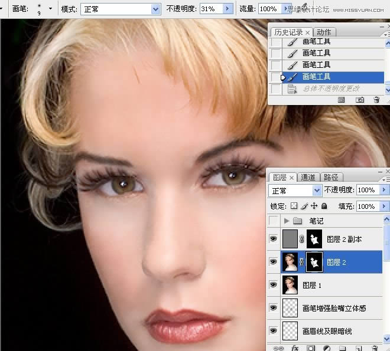Expand the 笔记 layer group folder

287,221
